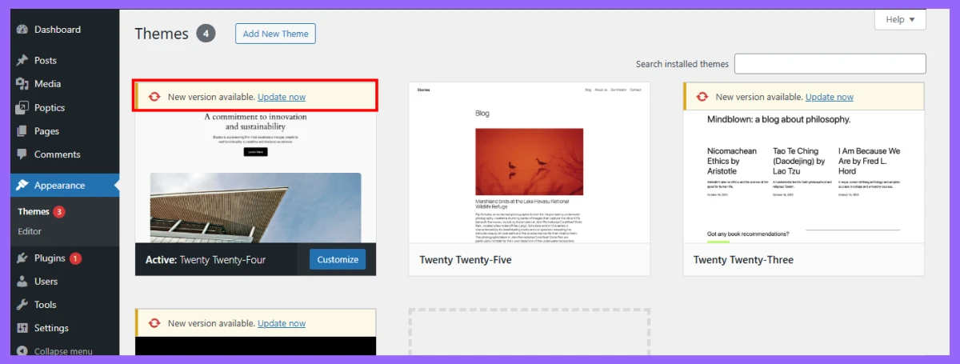Open Twenty Twenty-Five theme screenshot
This screenshot has height=364, width=960.
click(530, 162)
